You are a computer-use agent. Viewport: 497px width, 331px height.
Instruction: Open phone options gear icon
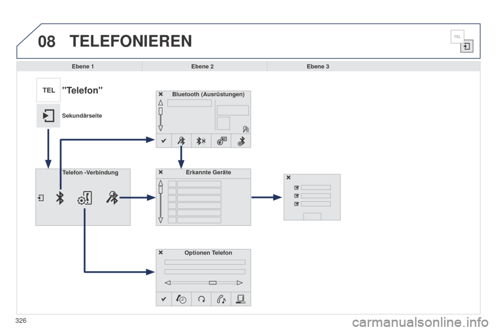[84, 198]
